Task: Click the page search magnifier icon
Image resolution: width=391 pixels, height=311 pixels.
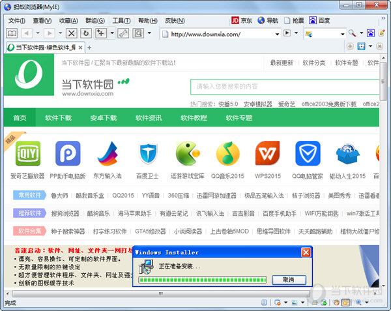Action: [138, 33]
